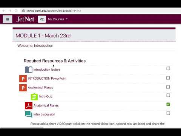Open the hamburger side navigation menu
Viewport: 181px width, 136px height.
click(8, 19)
